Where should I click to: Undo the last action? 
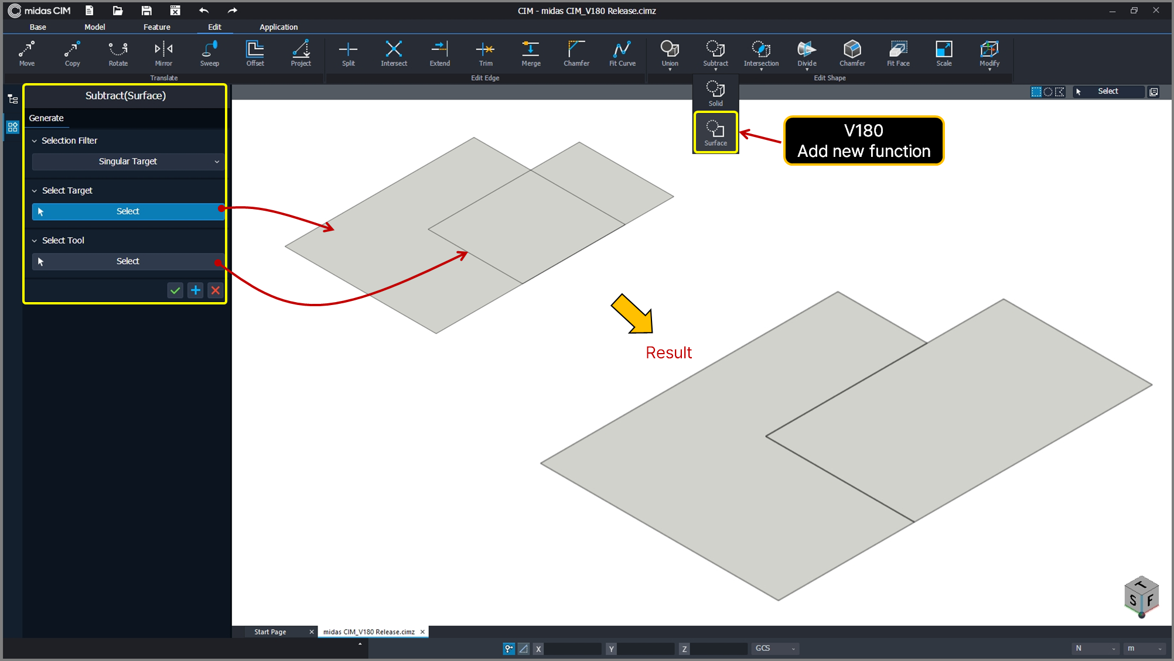(x=203, y=11)
